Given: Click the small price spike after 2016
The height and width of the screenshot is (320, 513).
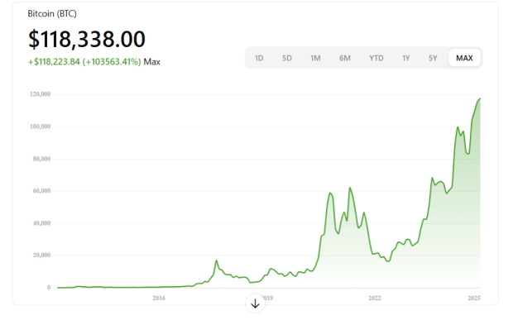Looking at the screenshot, I should tap(216, 260).
